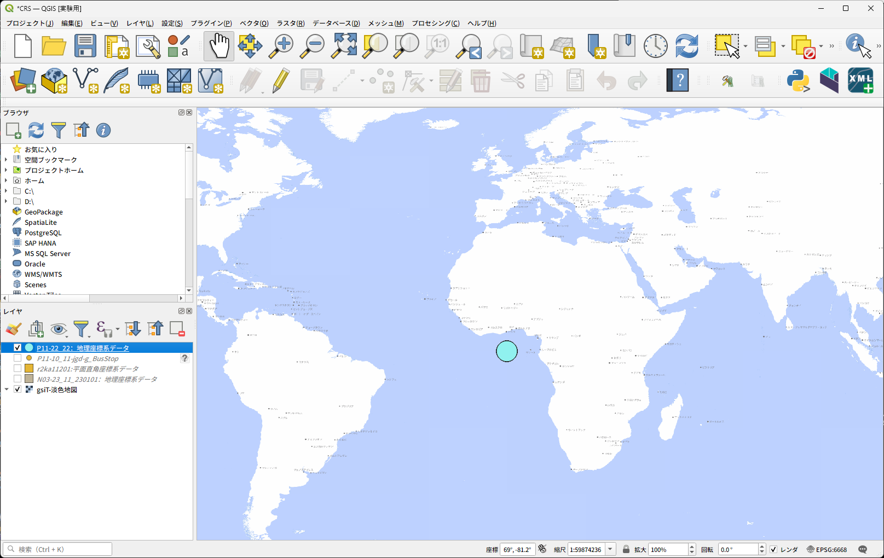
Task: Enable the P11-10_11-jgd-g_BusStop layer checkbox
Action: coord(18,358)
